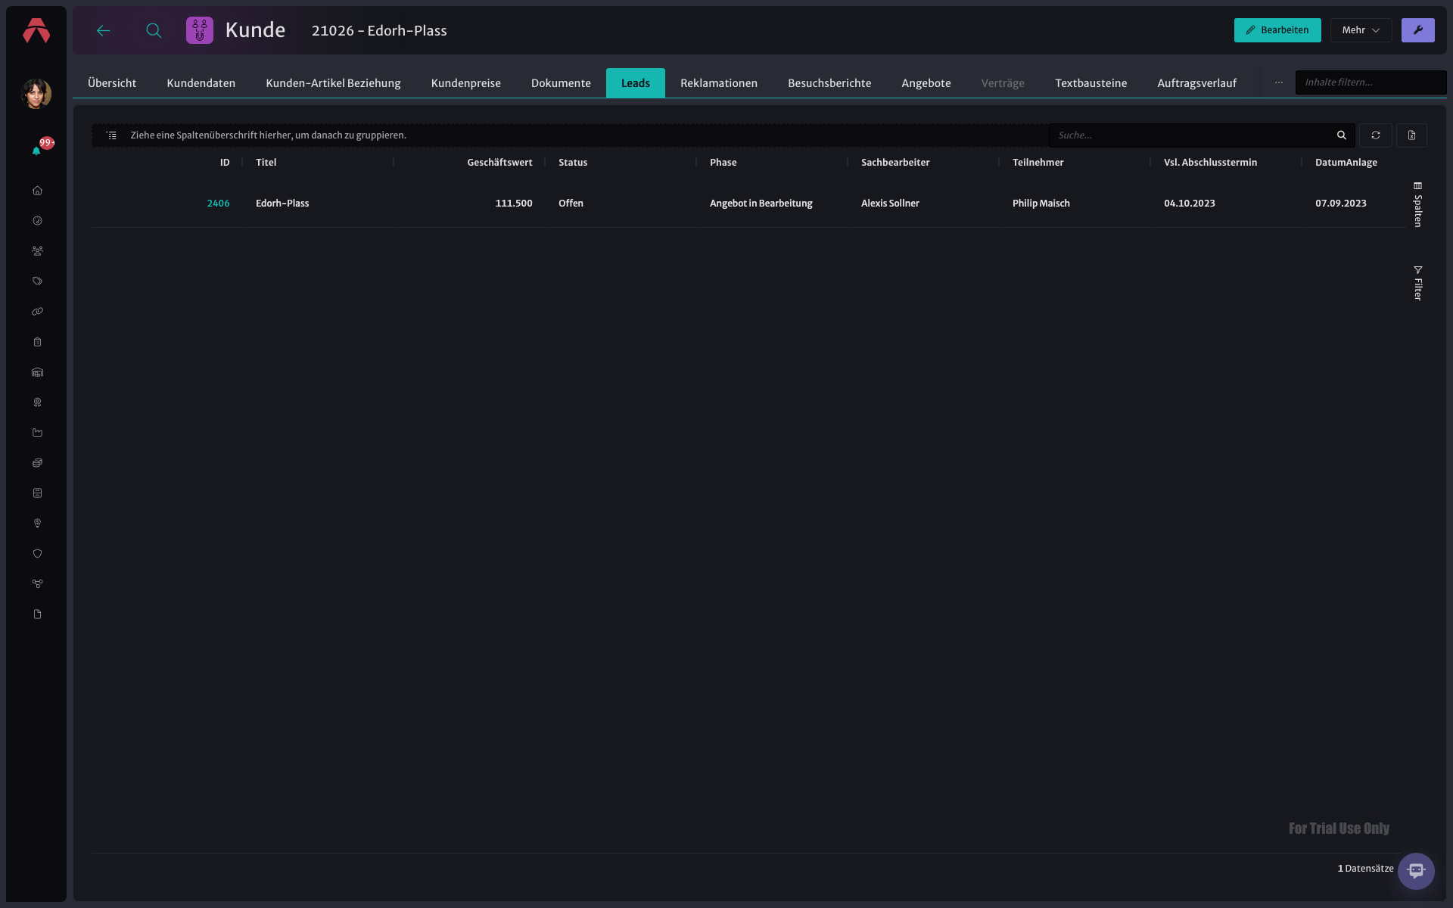This screenshot has width=1453, height=908.
Task: Refresh the leads grid
Action: coord(1376,135)
